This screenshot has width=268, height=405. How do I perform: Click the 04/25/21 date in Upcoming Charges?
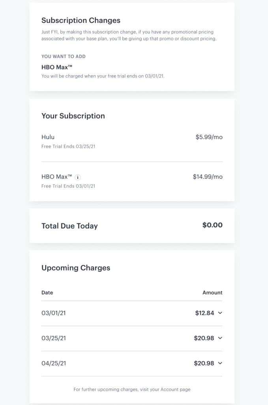point(54,363)
